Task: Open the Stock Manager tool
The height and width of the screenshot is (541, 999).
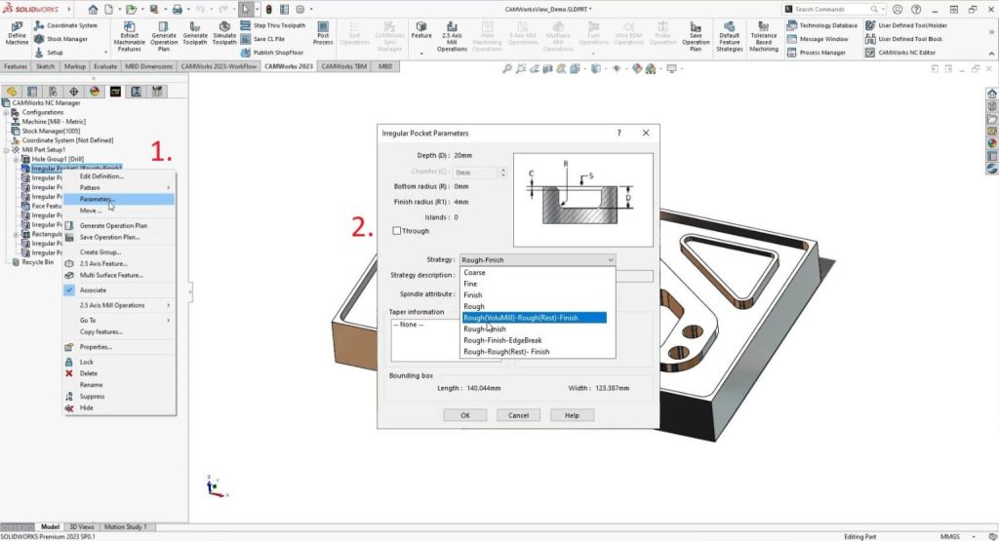Action: (61, 39)
